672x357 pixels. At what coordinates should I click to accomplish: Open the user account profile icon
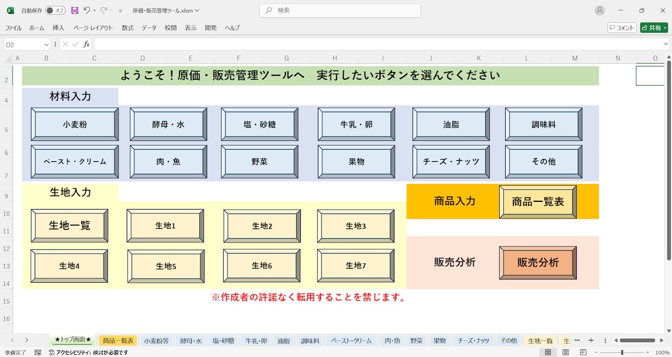[x=600, y=10]
